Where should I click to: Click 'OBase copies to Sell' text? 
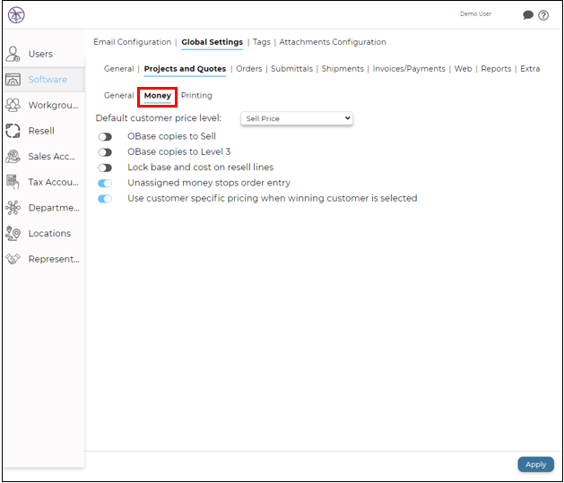point(171,136)
